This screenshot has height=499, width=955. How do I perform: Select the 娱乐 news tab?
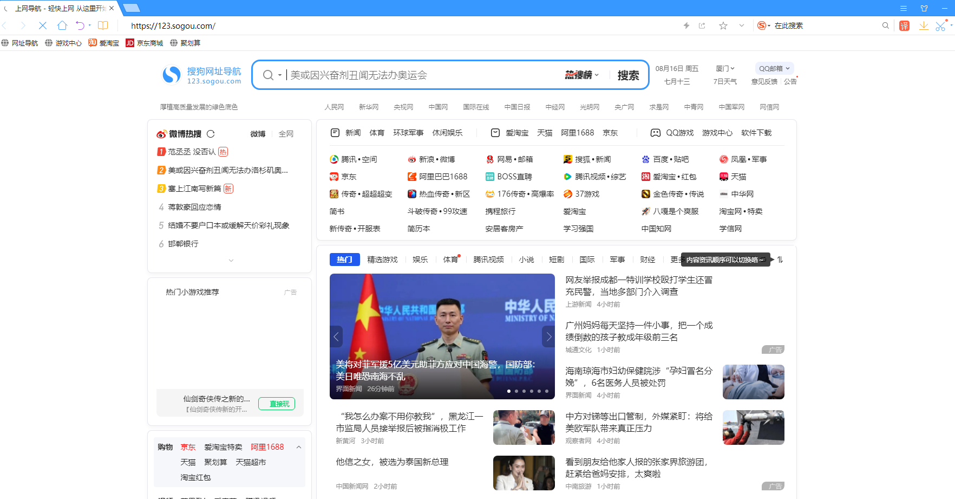click(421, 260)
